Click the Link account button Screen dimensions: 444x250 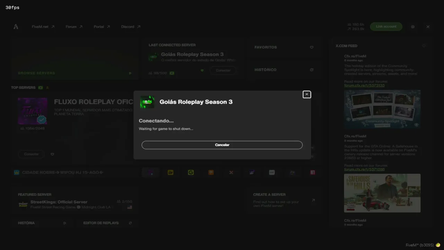coord(386,27)
